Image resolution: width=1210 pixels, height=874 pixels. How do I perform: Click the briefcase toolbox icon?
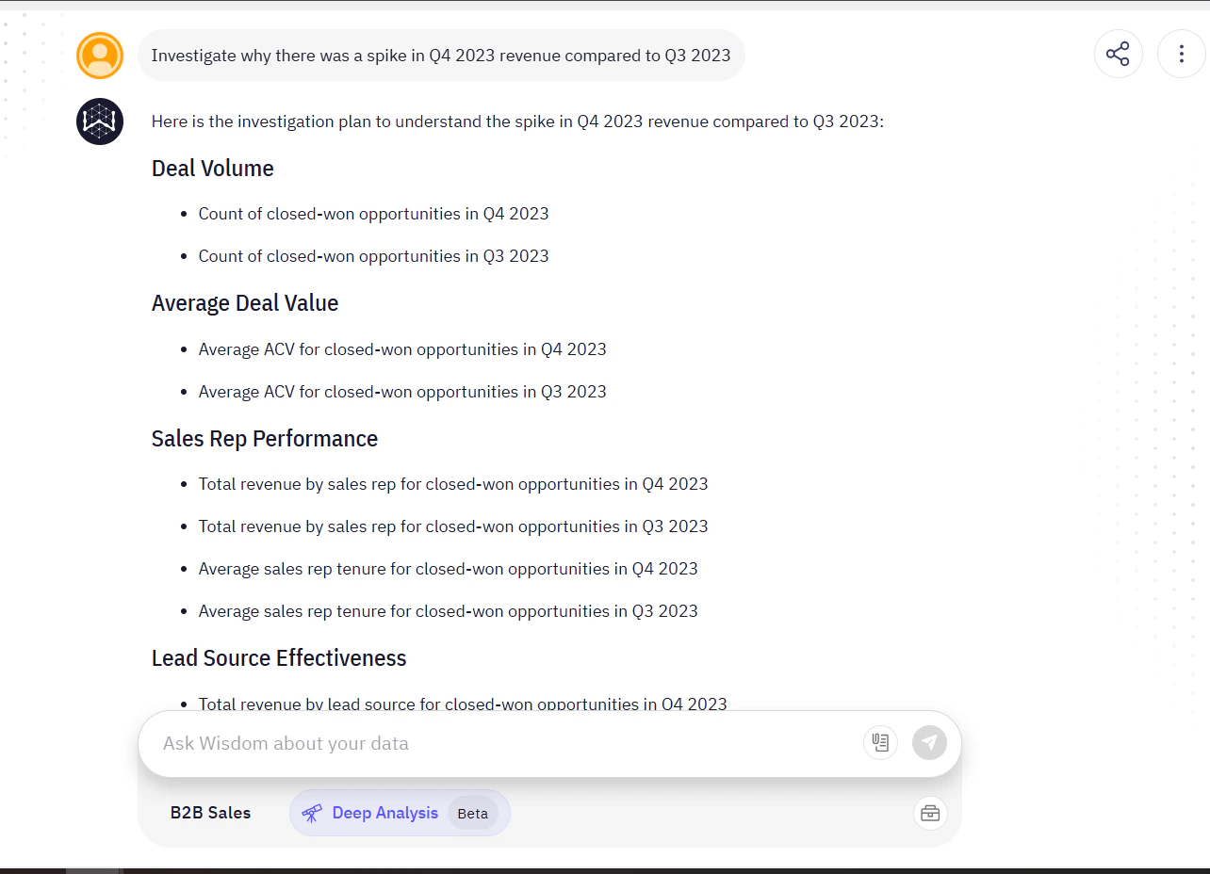930,813
